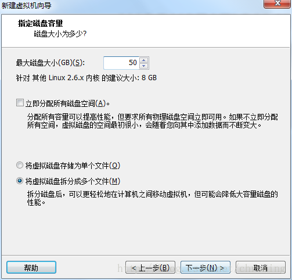The width and height of the screenshot is (292, 280).
Task: Click the recommended size 8 GB text
Action: click(x=149, y=78)
